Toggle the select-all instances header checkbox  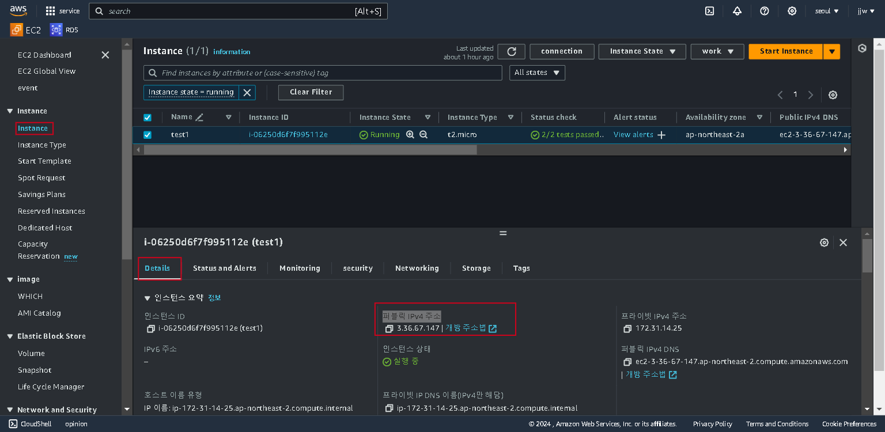(147, 118)
